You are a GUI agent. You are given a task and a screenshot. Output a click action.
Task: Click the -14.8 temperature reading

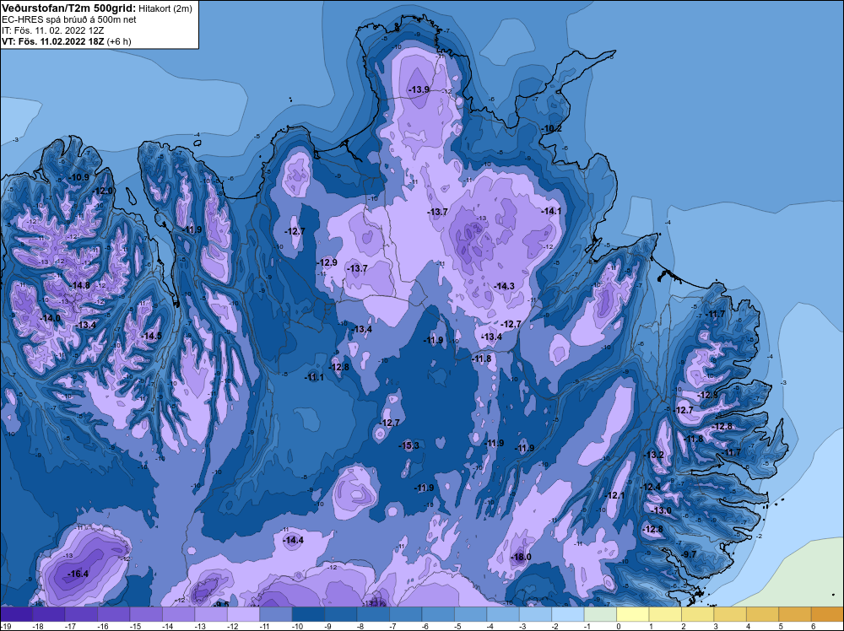click(79, 286)
